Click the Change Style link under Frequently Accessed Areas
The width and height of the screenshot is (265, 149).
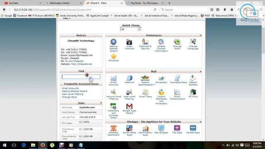pyautogui.click(x=69, y=97)
